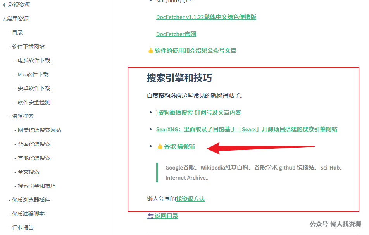The height and width of the screenshot is (235, 369).
Task: Follow the 找资源方法 link
Action: [x=190, y=199]
